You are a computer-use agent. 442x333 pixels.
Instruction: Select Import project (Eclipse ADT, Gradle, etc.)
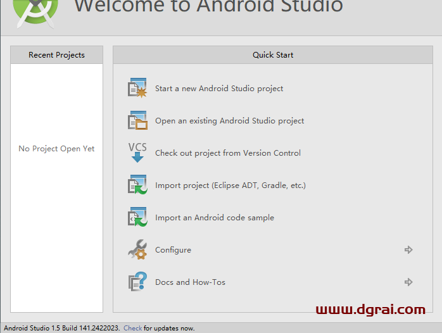pos(230,185)
